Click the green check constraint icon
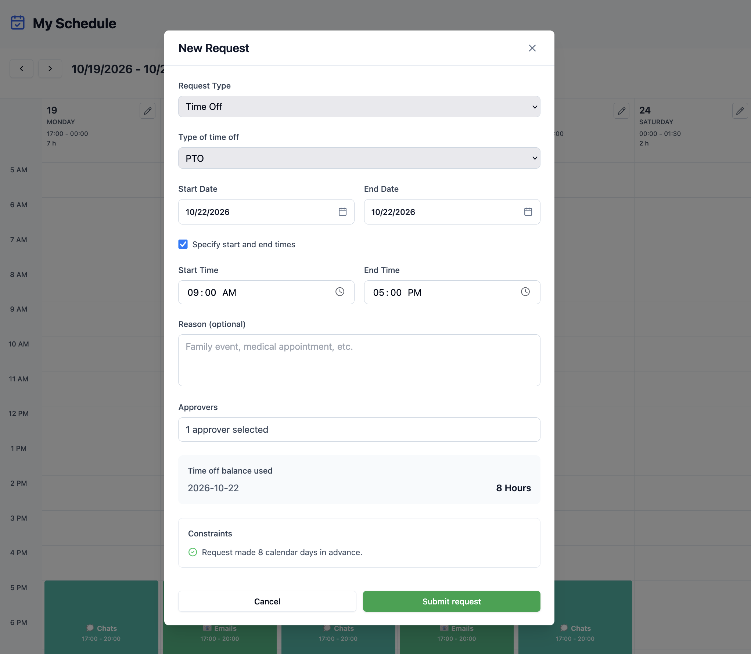This screenshot has width=751, height=654. click(193, 552)
